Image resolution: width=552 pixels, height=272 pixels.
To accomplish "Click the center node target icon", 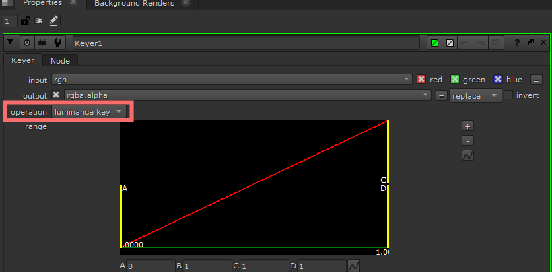I will (27, 43).
